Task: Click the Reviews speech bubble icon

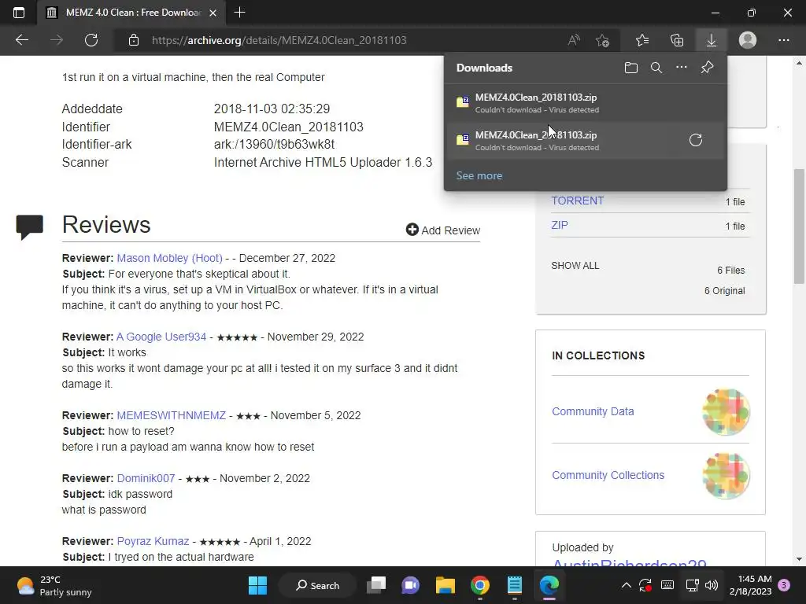Action: (29, 226)
